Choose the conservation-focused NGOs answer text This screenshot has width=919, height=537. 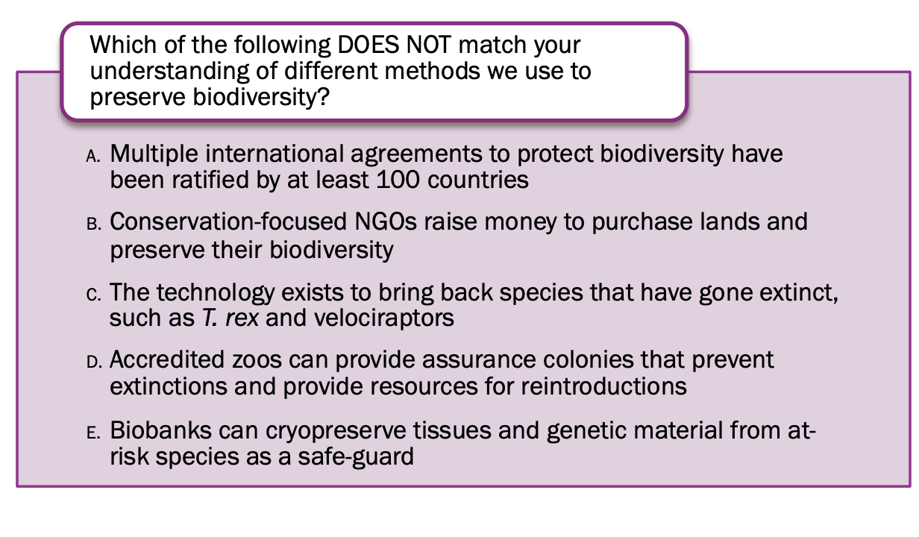pos(458,236)
